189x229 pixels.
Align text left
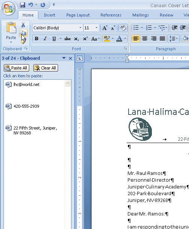(136, 39)
